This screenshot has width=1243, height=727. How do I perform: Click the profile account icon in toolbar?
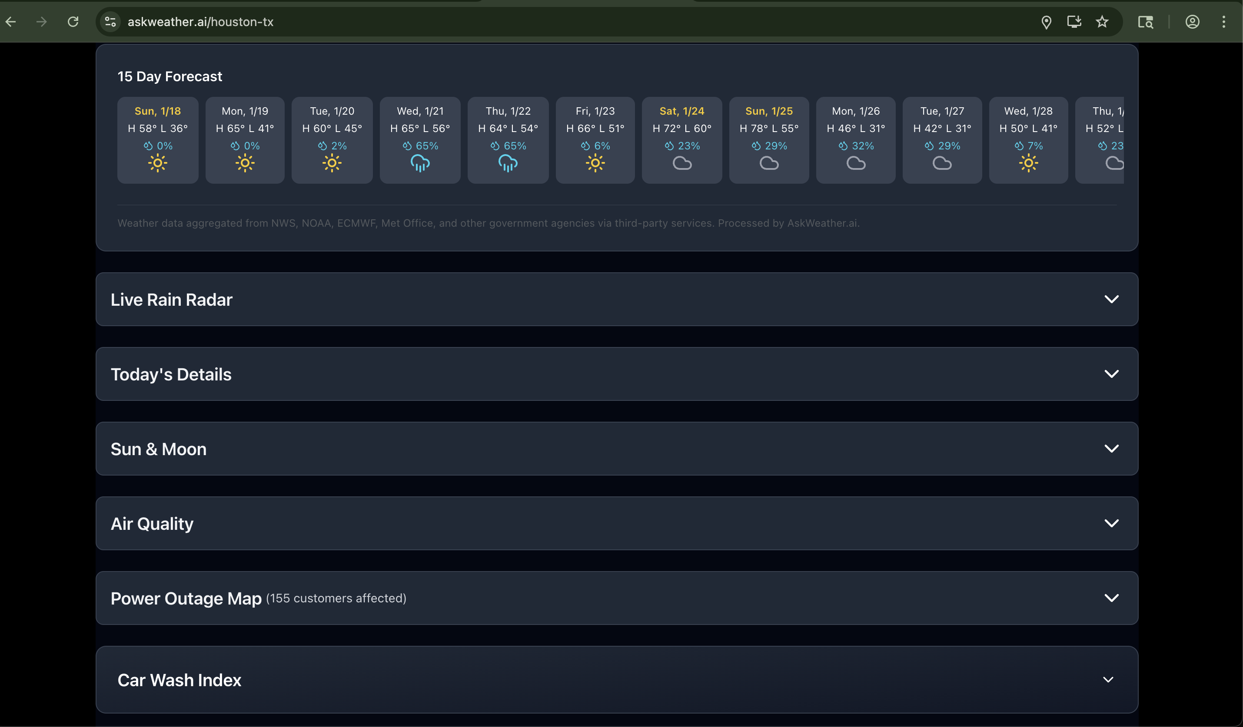(1193, 22)
